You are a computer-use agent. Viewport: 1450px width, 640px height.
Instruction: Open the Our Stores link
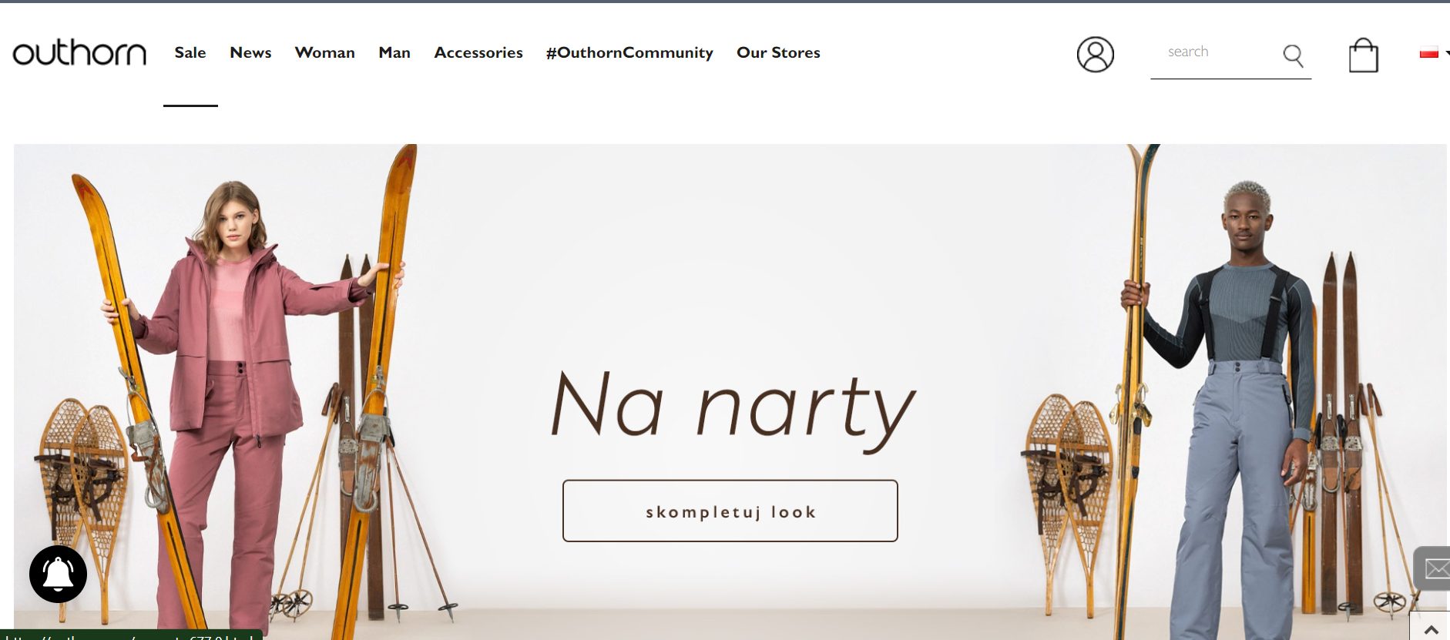pyautogui.click(x=778, y=52)
